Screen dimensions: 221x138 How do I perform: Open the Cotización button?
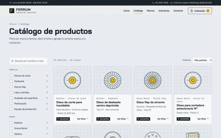(200, 11)
